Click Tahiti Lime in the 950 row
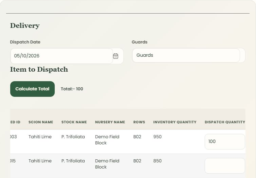256x178 pixels. (40, 137)
